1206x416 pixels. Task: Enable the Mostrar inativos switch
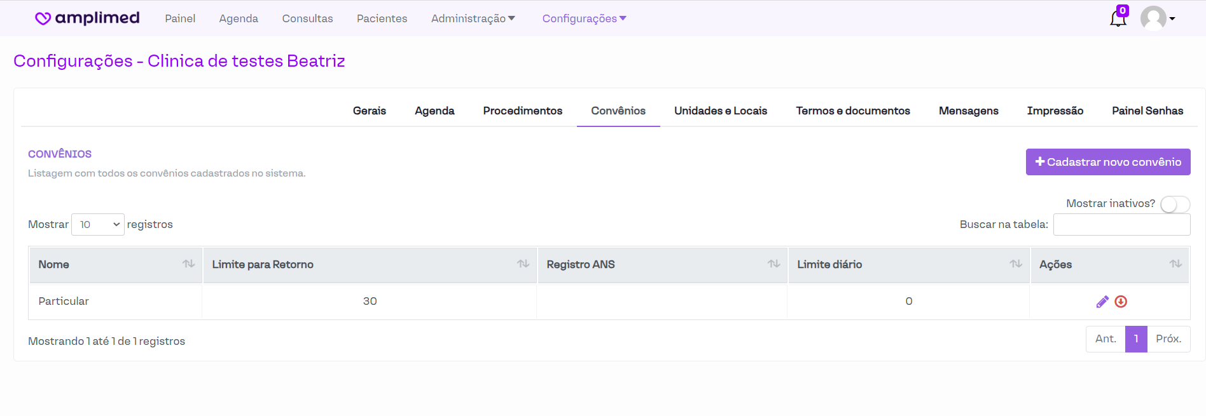tap(1174, 204)
